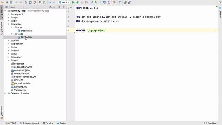Viewport: 222px width, 125px height.
Task: Collapse the php folder
Action: [x=12, y=27]
